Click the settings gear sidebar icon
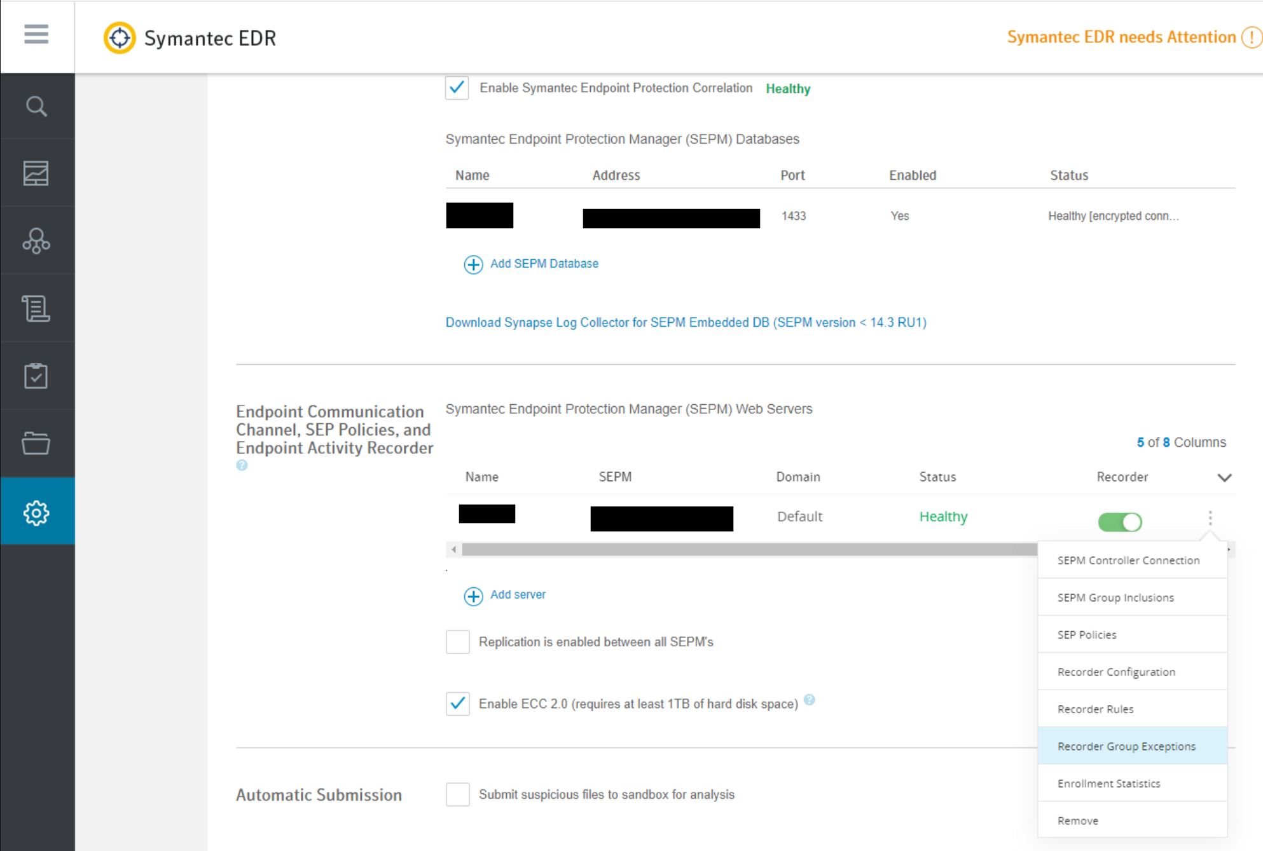Screen dimensions: 1263x851 36,512
